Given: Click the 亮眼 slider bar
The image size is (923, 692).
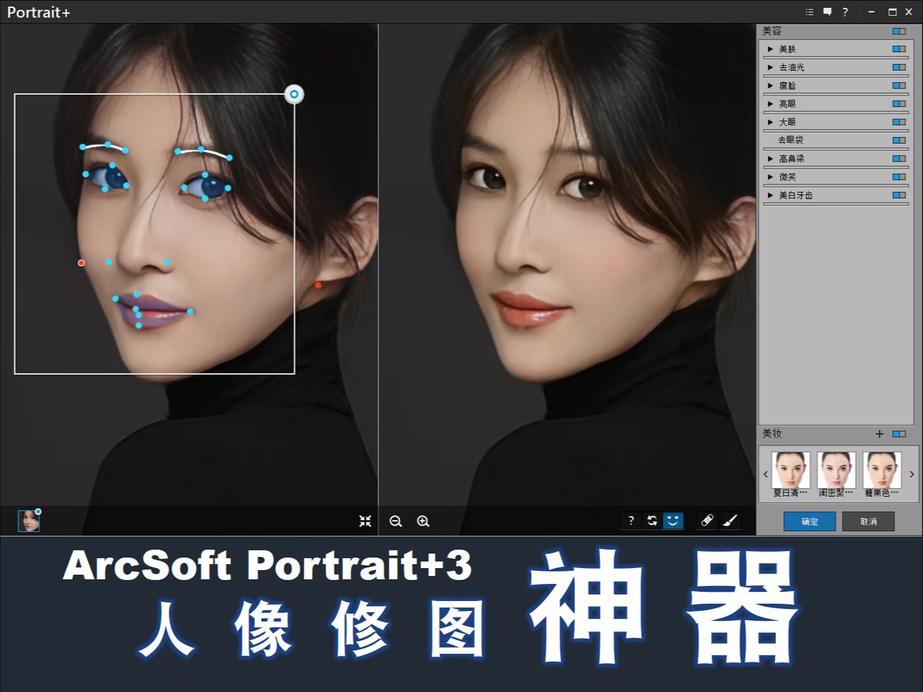Looking at the screenshot, I should 836,113.
